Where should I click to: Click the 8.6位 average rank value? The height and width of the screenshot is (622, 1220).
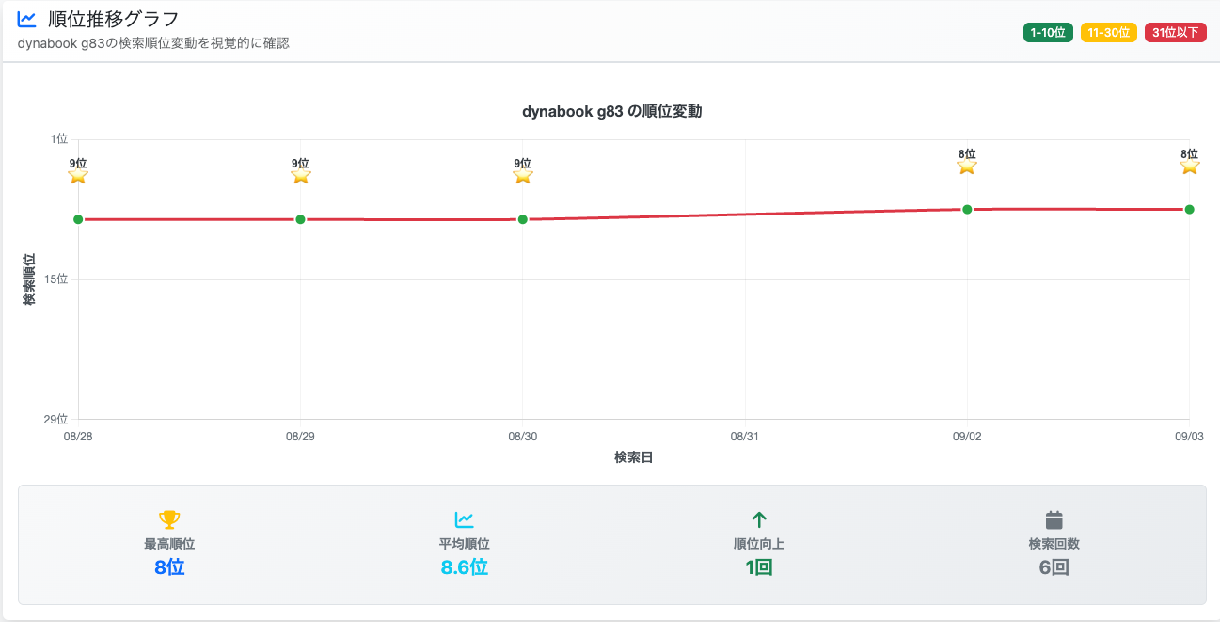464,567
